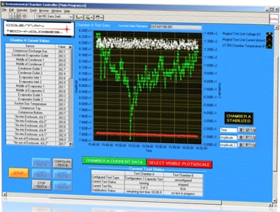
Task: Click the VI icon pane at top right
Action: [x=274, y=19]
